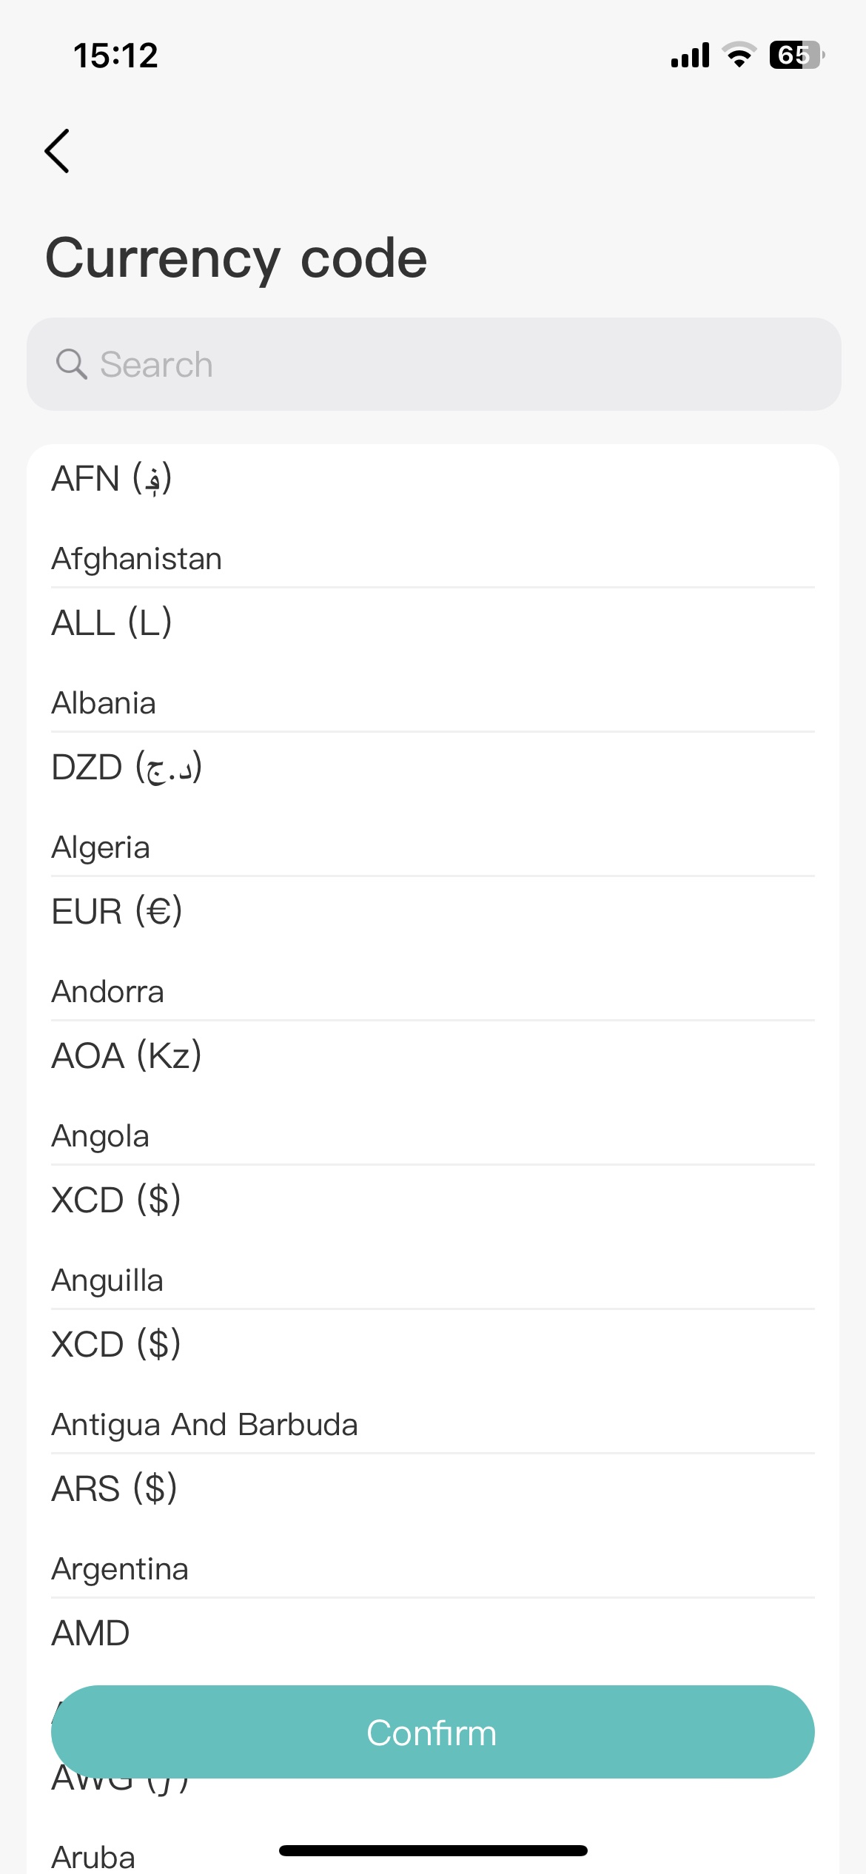This screenshot has width=866, height=1874.
Task: Tap the cellular signal icon
Action: (690, 56)
